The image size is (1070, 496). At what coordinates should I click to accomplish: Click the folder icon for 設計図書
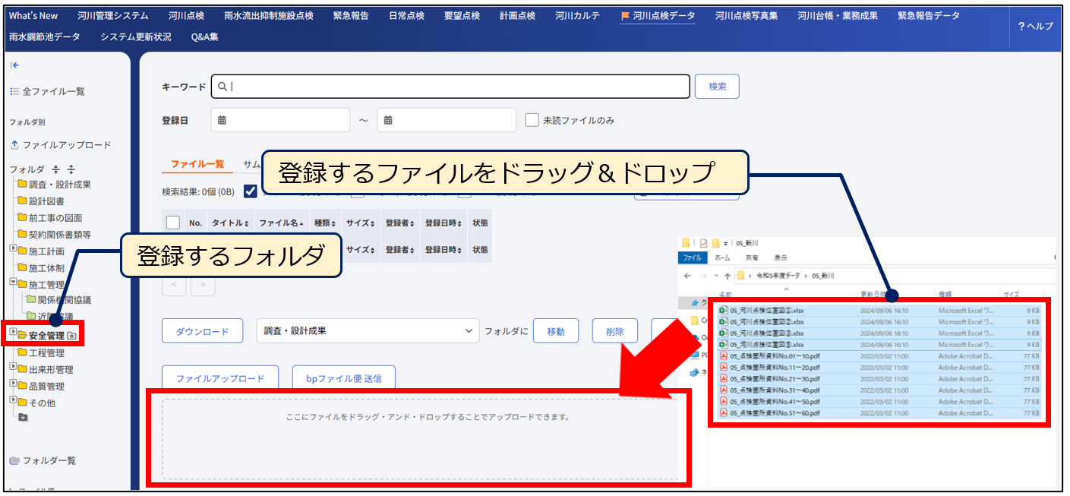[x=22, y=201]
